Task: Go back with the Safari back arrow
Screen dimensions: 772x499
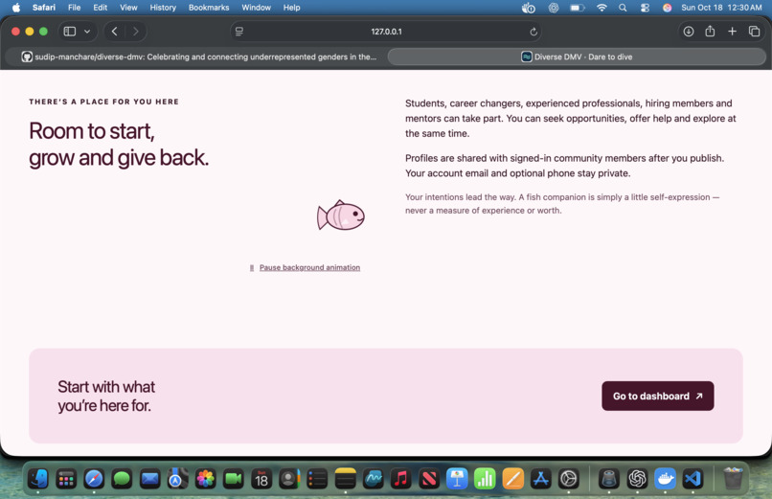Action: [x=114, y=32]
